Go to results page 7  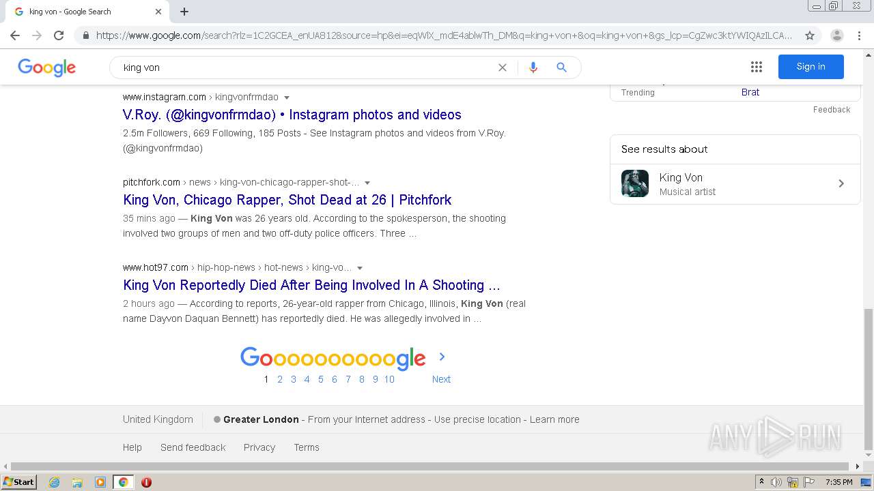coord(348,379)
